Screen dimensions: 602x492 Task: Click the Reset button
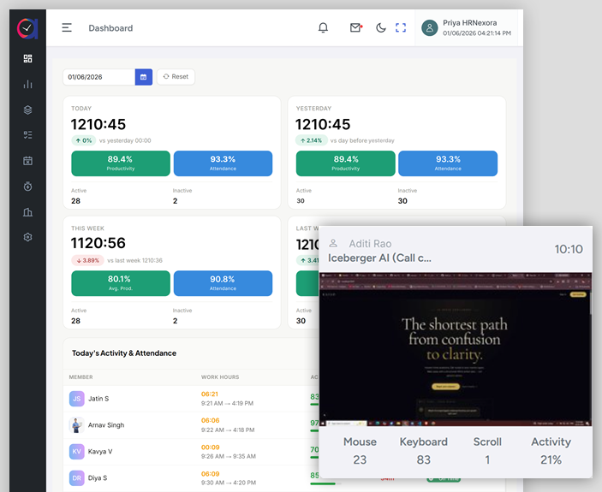pyautogui.click(x=176, y=77)
